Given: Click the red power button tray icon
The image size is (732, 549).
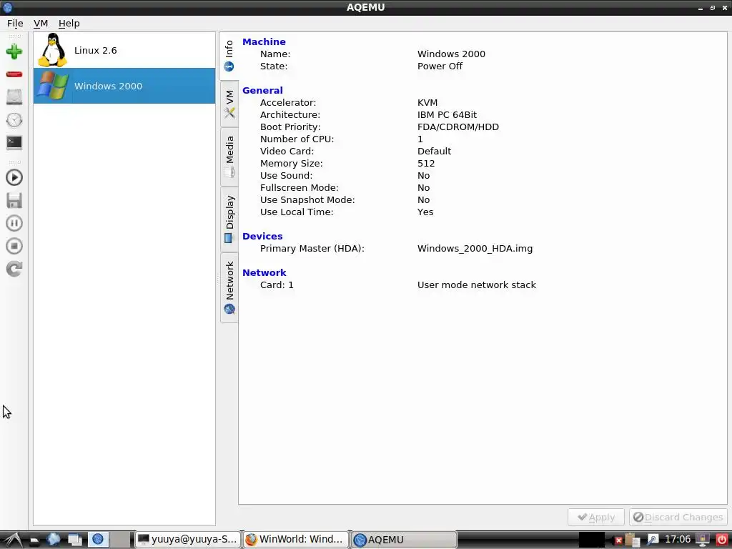Looking at the screenshot, I should click(x=722, y=540).
